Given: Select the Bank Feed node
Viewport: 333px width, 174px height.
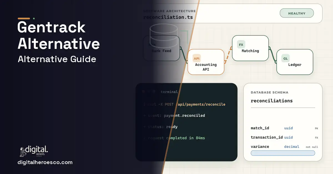Looking at the screenshot, I should click(x=162, y=48).
